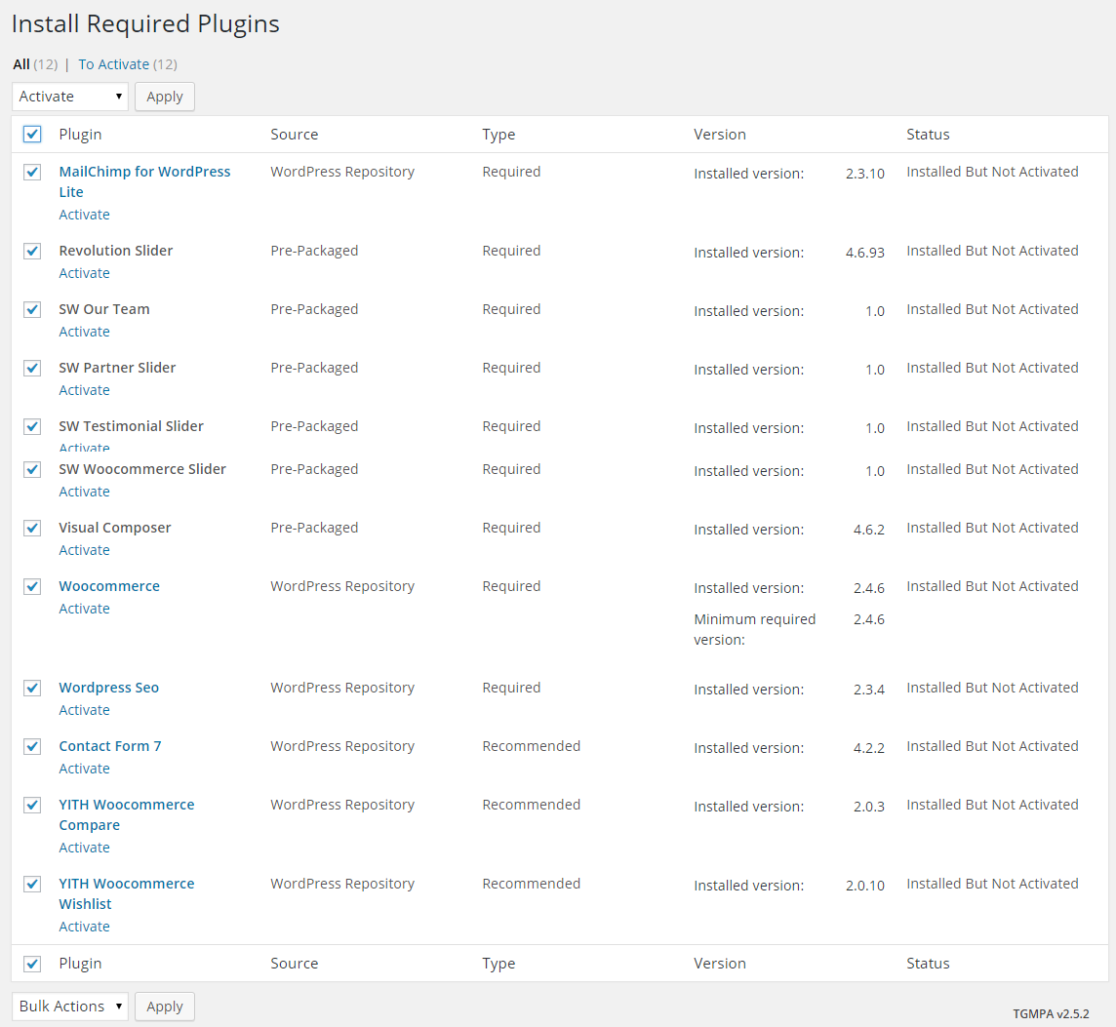Click the TGMPA v2.5.2 version label

point(1051,1014)
